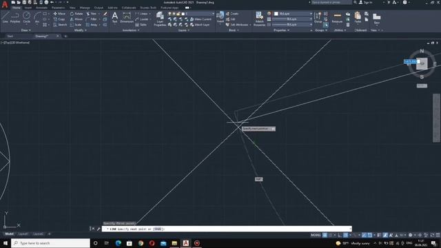Image resolution: width=441 pixels, height=248 pixels.
Task: Toggle grid display in status bar
Action: click(325, 235)
